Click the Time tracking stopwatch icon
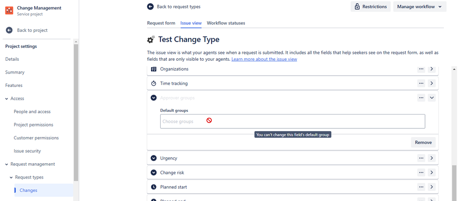This screenshot has width=460, height=201. pyautogui.click(x=154, y=84)
